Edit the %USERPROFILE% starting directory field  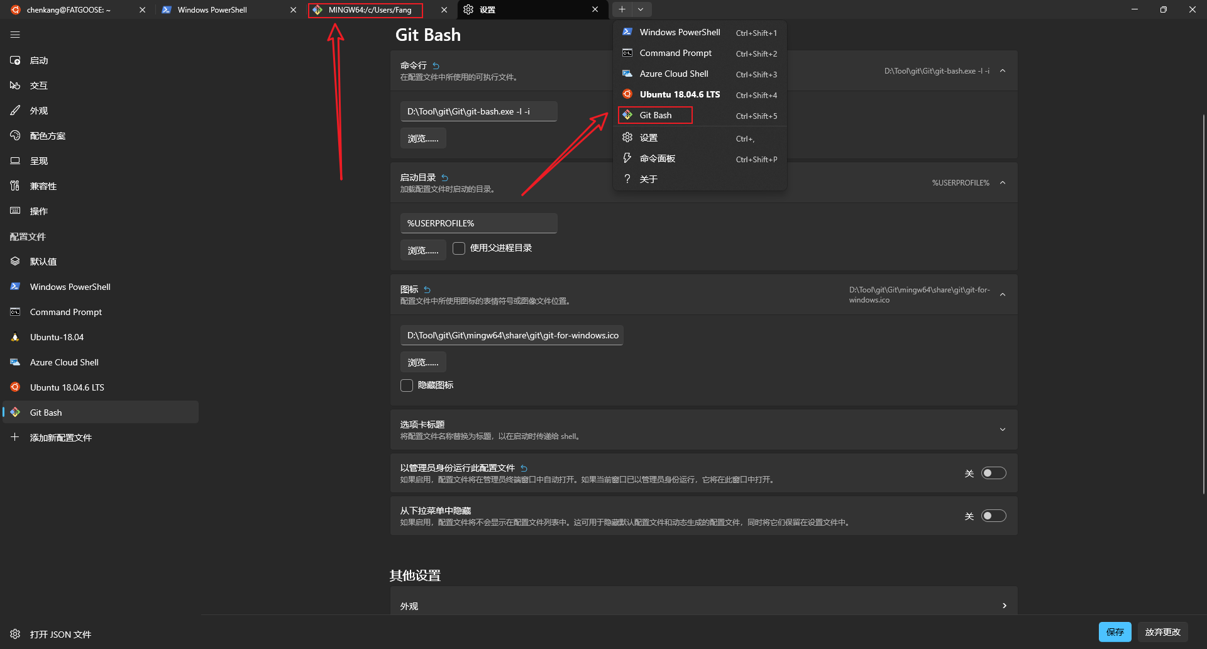pos(478,223)
